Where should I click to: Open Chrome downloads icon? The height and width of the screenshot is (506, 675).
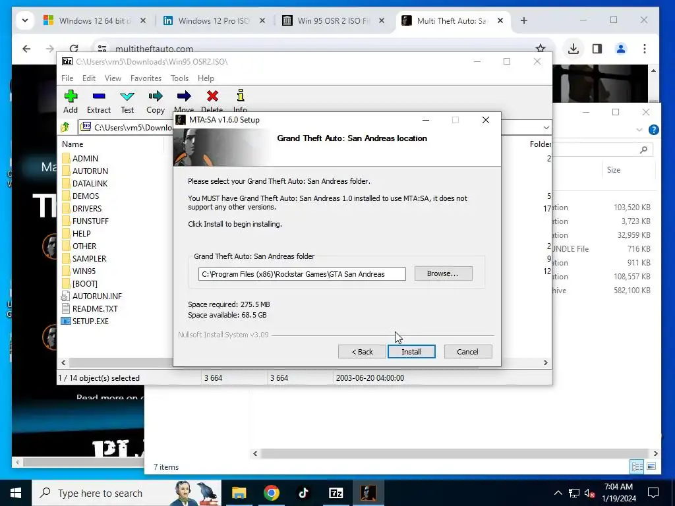[573, 49]
